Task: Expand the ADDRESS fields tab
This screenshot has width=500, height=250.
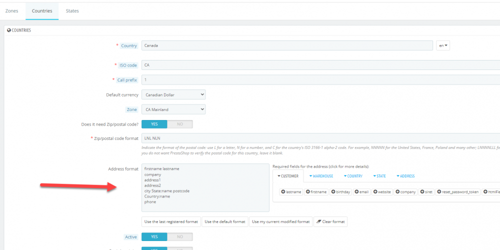Action: [x=405, y=176]
